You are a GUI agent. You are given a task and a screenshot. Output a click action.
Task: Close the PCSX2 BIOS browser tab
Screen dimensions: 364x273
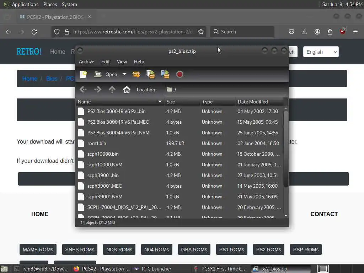tap(90, 17)
